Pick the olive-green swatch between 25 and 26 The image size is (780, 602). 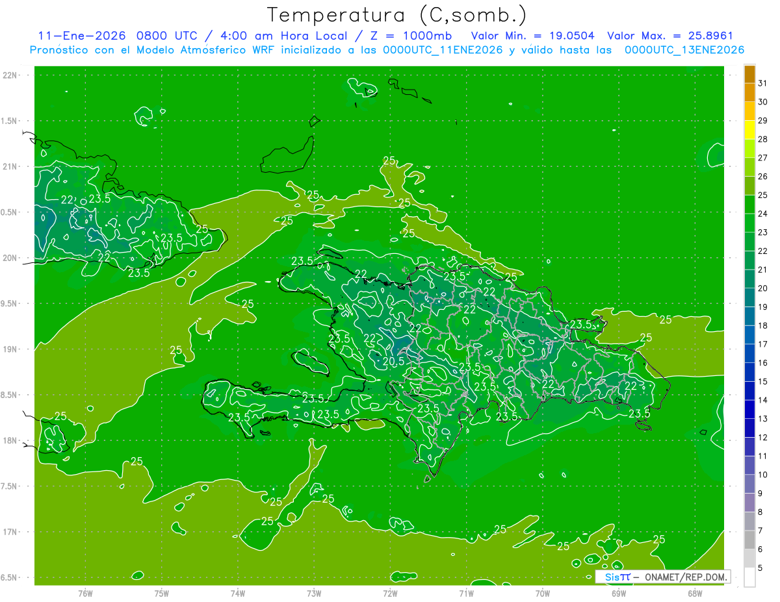point(749,186)
